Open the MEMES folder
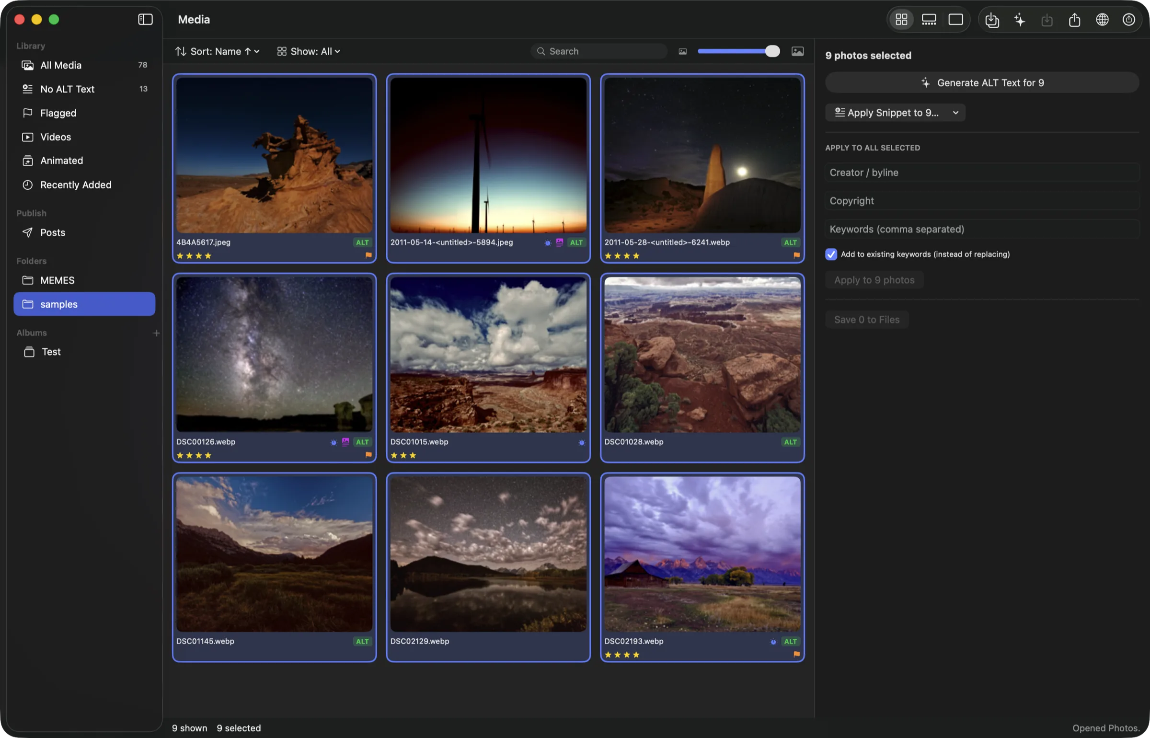The image size is (1150, 738). tap(84, 280)
